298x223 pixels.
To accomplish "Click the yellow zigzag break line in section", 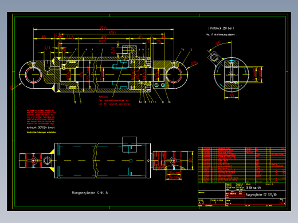I will (96, 74).
